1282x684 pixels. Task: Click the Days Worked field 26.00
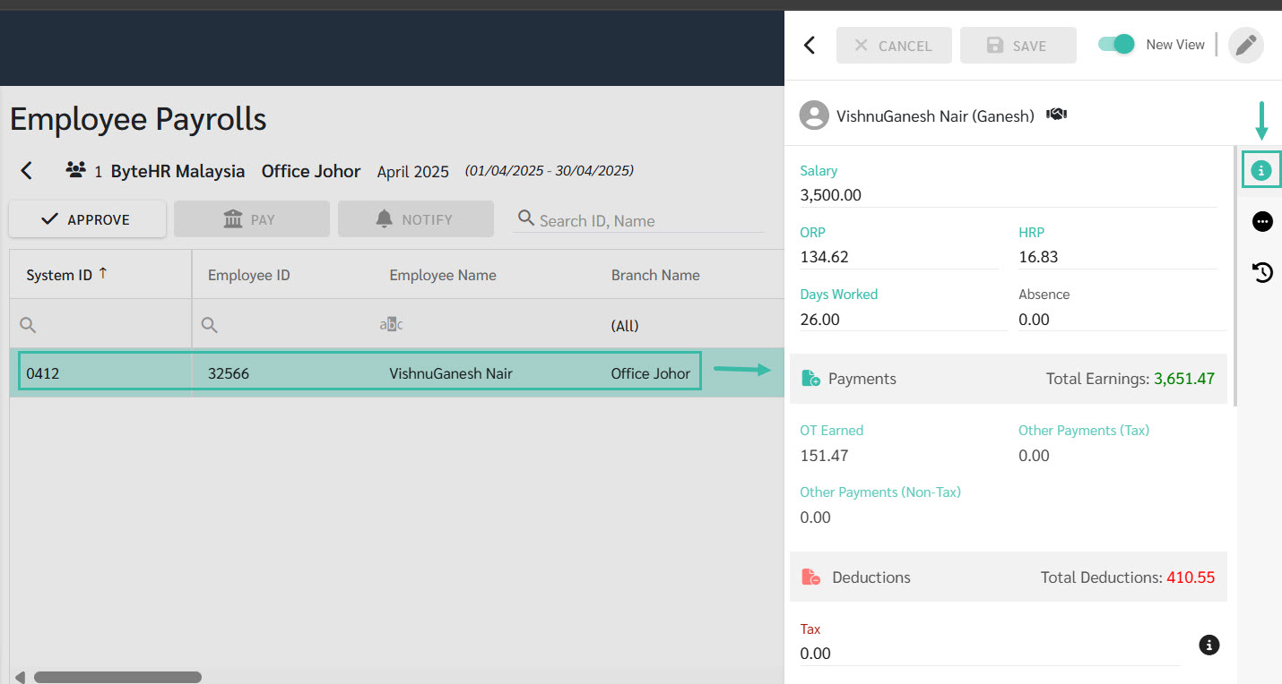coord(904,319)
